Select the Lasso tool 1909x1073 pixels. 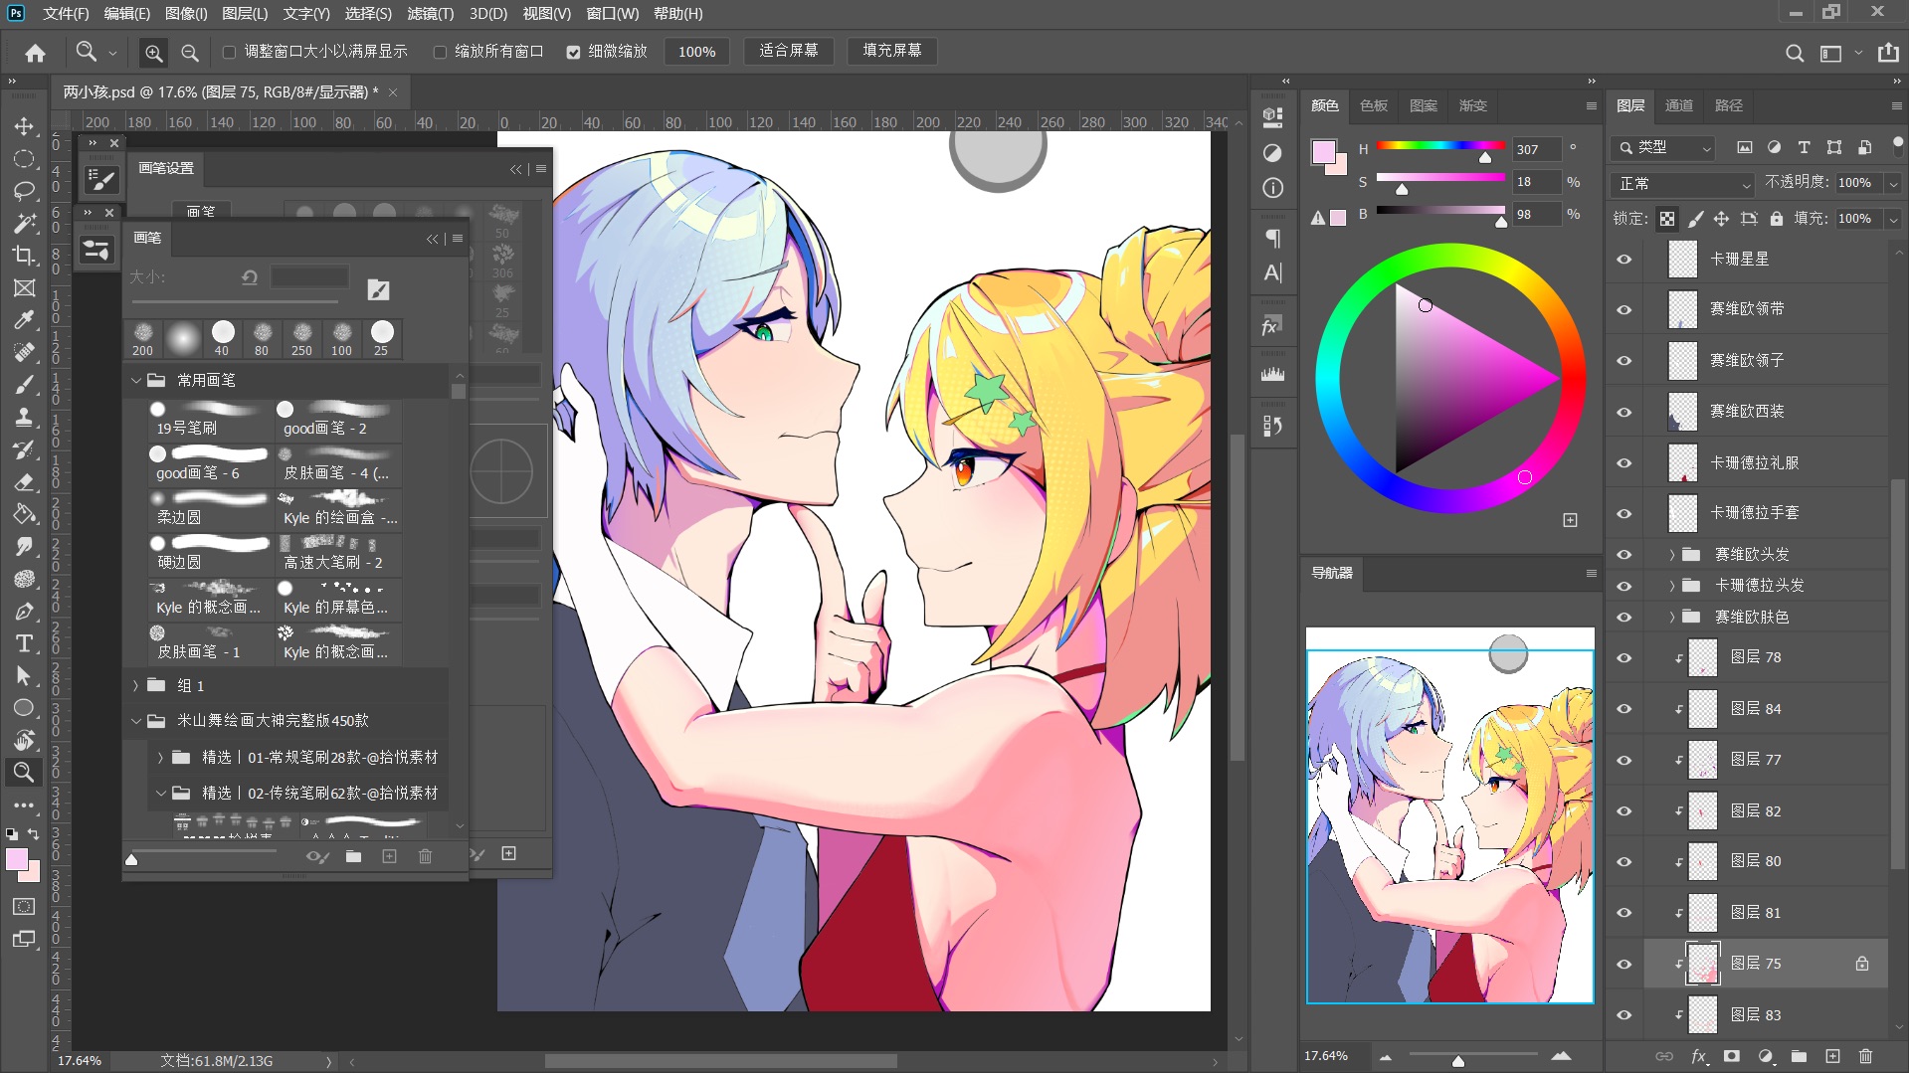coord(25,191)
